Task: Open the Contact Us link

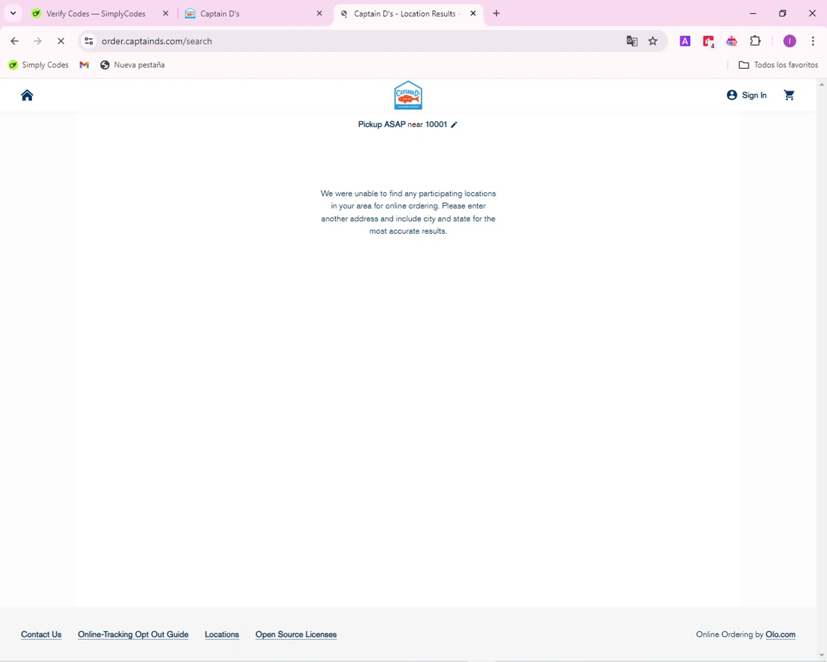Action: [x=41, y=634]
